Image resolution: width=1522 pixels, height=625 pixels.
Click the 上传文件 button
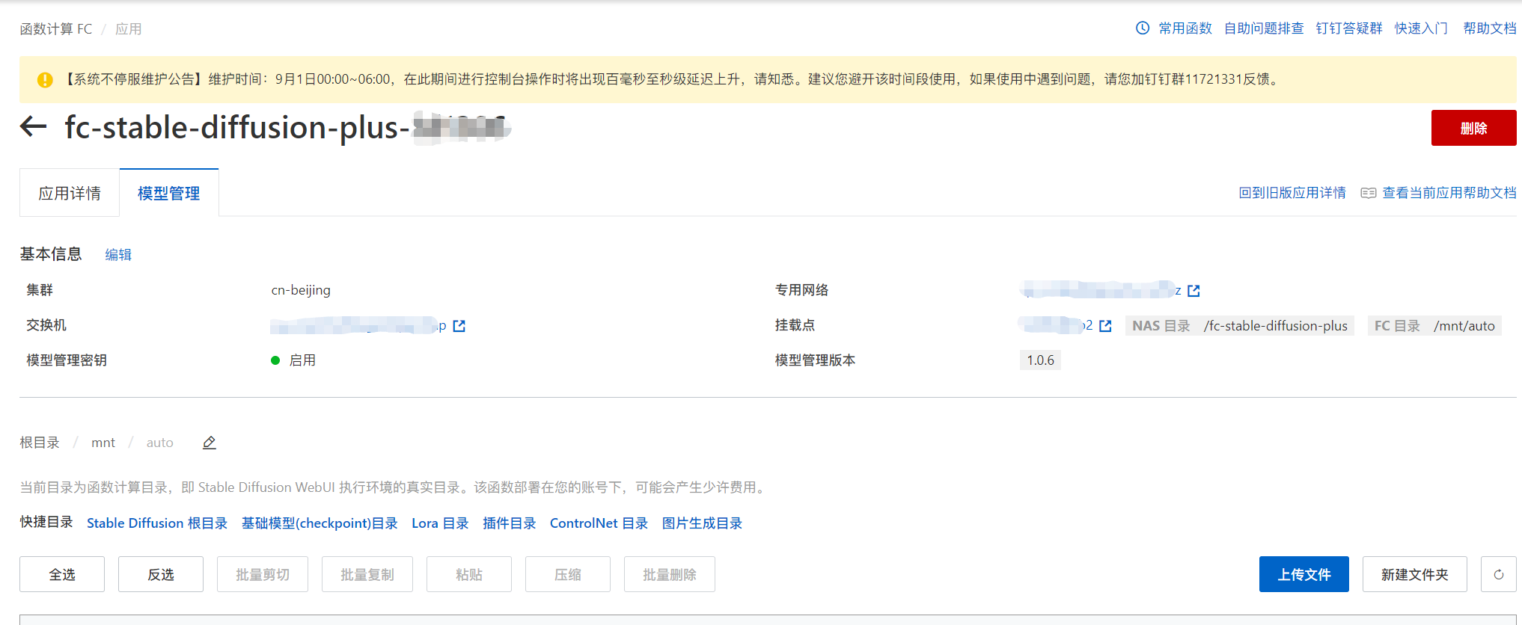coord(1304,574)
